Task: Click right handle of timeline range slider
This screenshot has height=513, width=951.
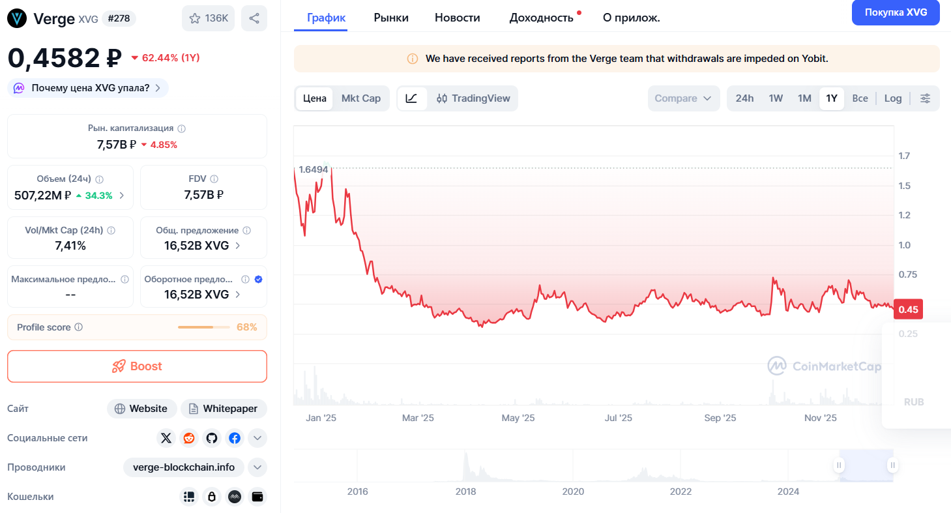Action: click(892, 465)
